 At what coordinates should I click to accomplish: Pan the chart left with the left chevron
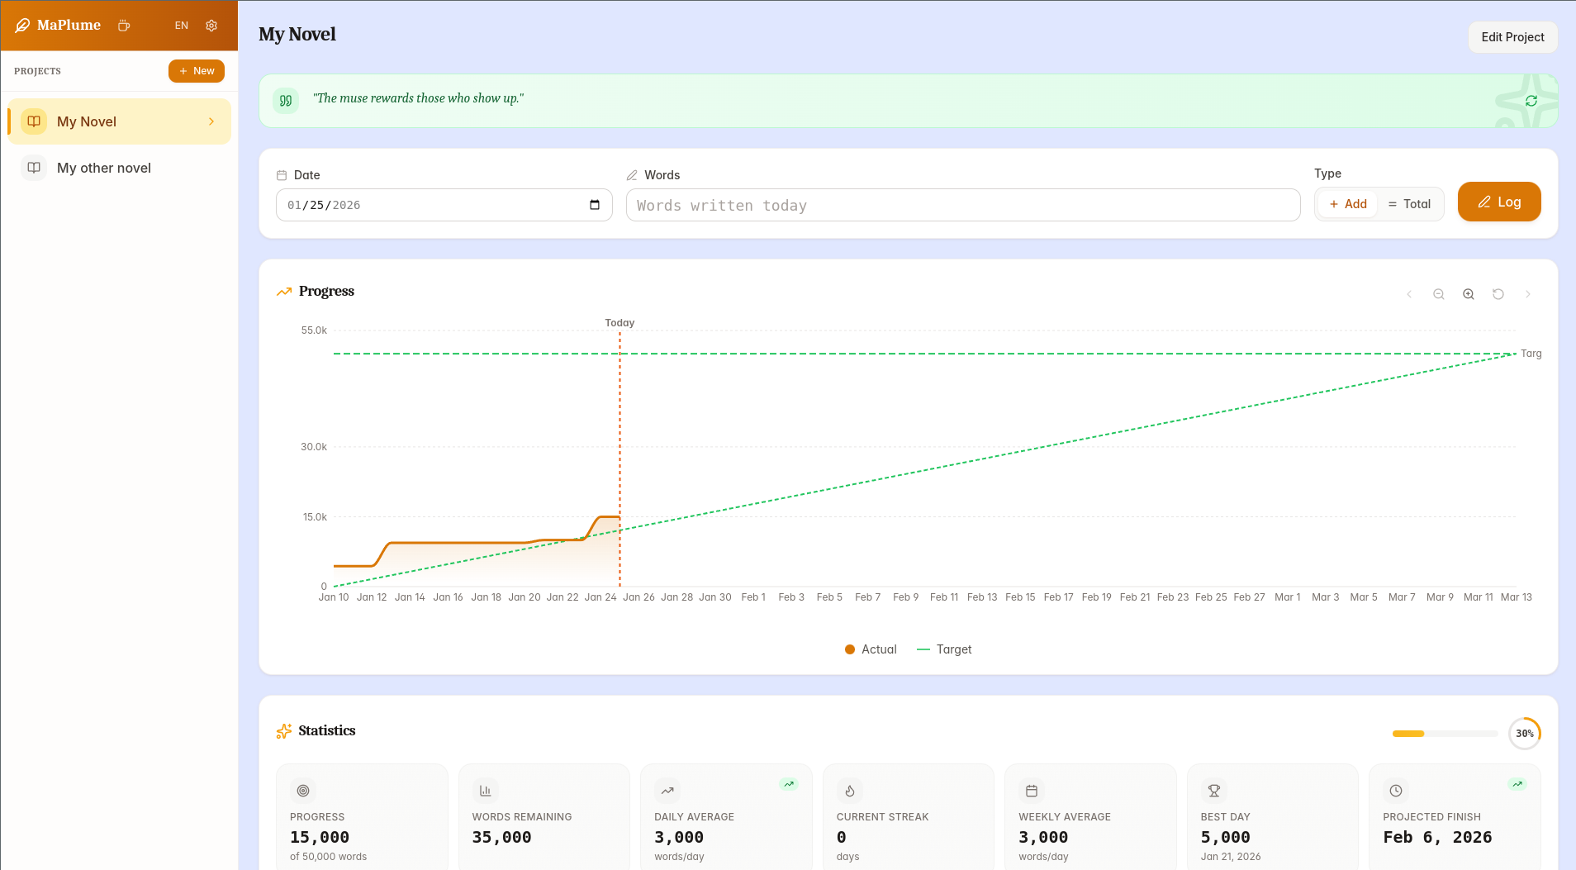(1409, 294)
